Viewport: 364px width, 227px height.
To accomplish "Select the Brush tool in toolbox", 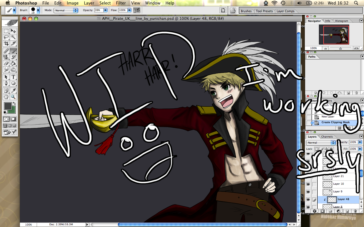I will [x=13, y=51].
